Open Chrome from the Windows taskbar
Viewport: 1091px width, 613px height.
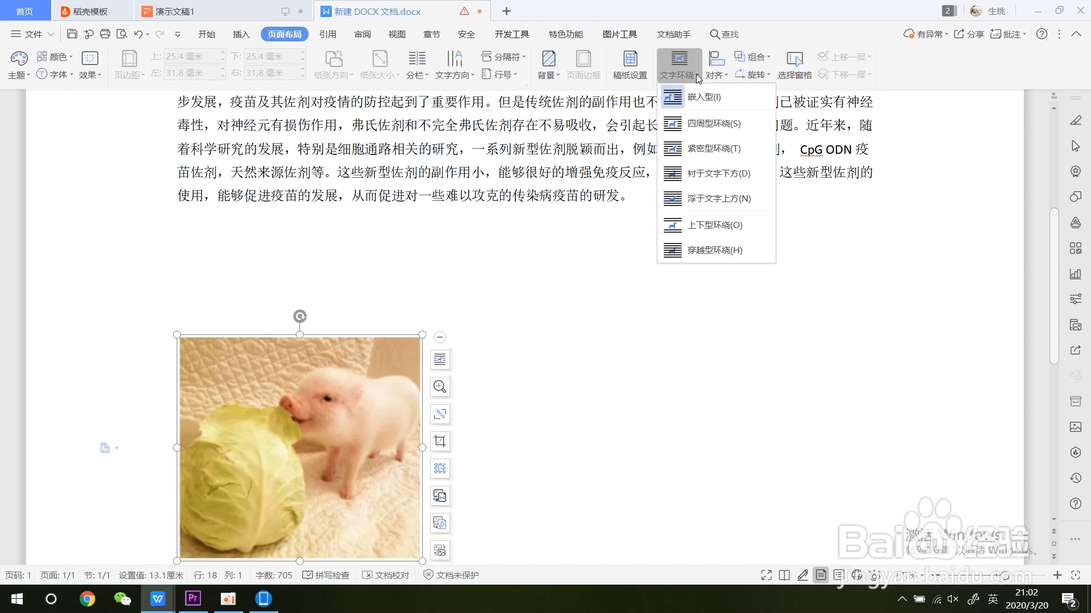pos(87,599)
